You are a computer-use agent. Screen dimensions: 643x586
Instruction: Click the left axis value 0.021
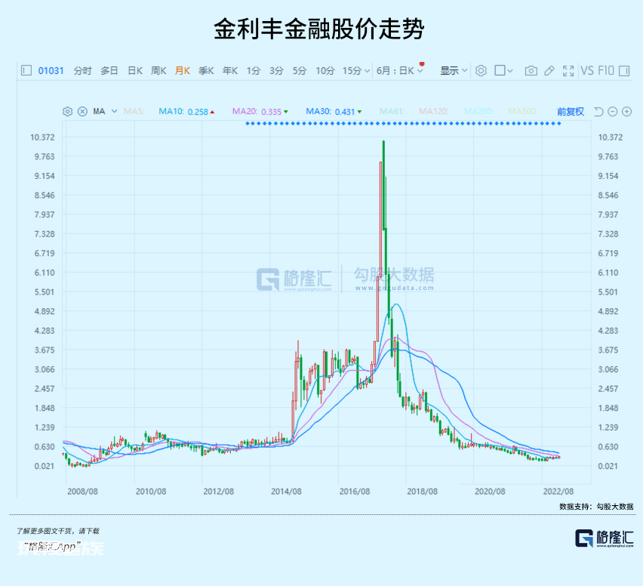click(x=45, y=466)
